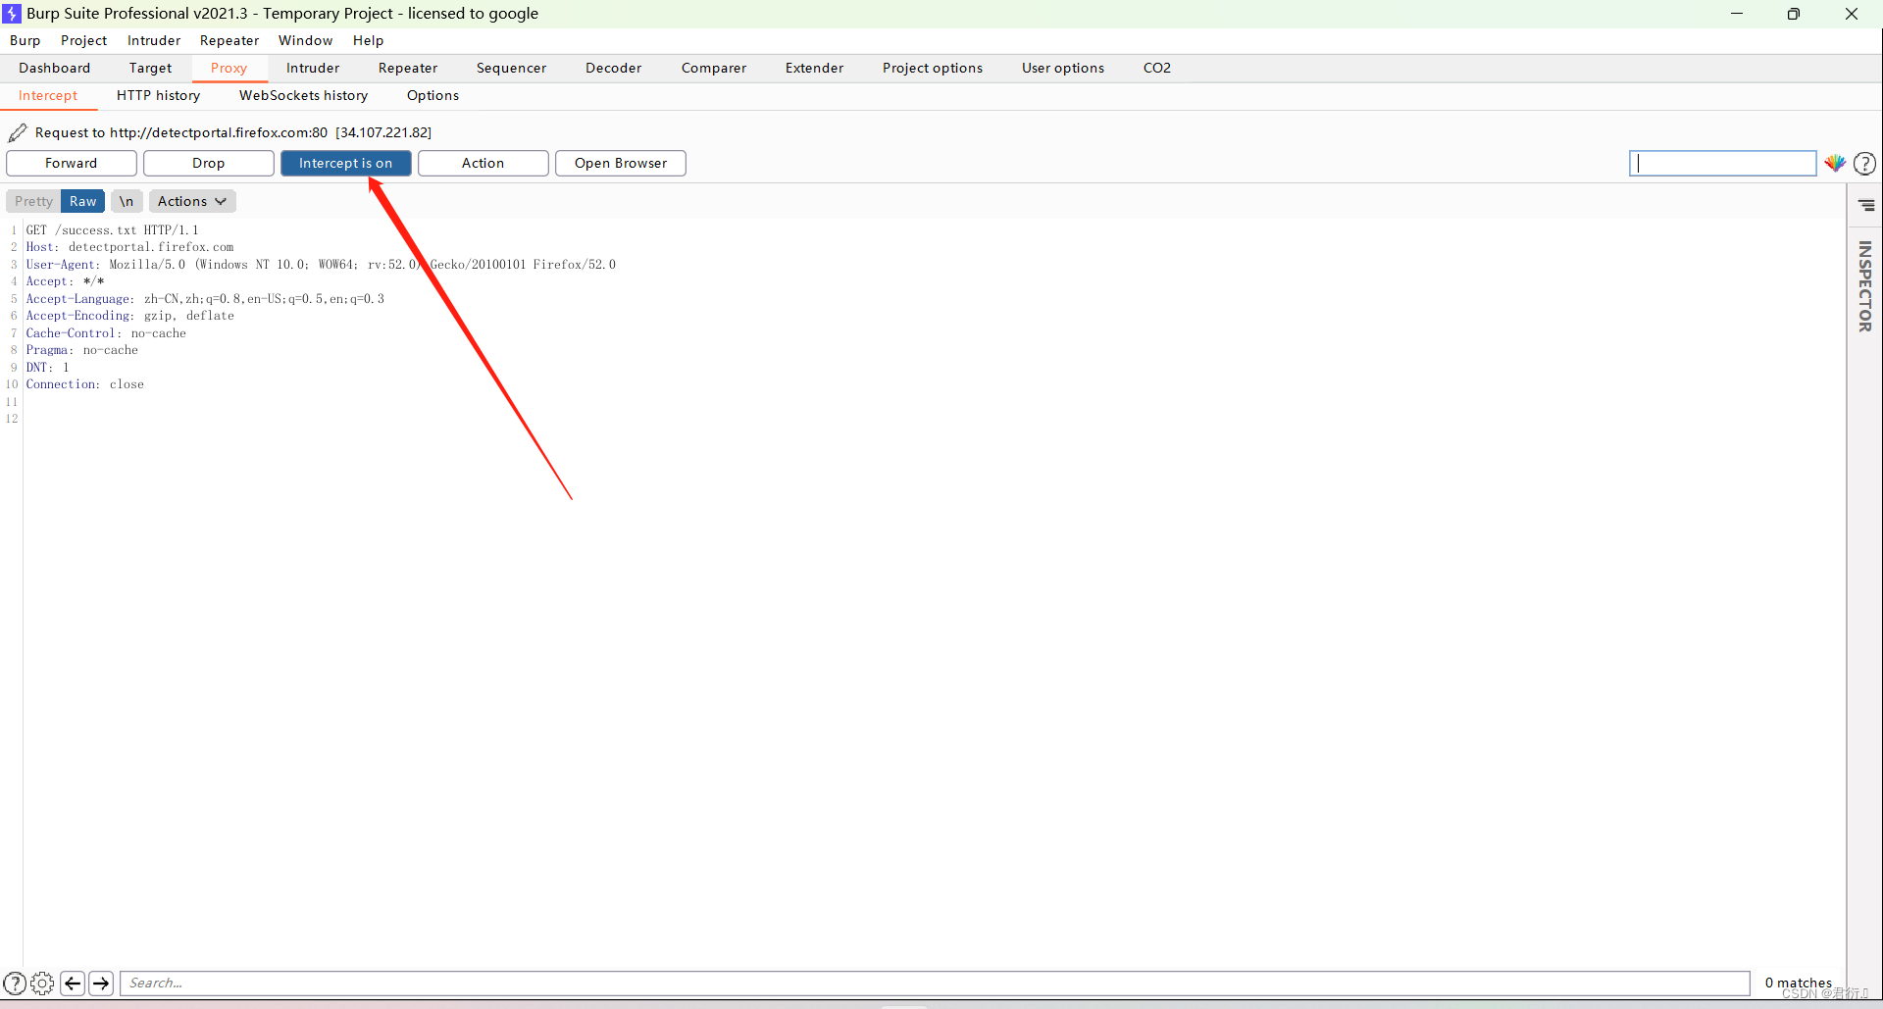
Task: Switch to the Pretty view
Action: (x=33, y=201)
